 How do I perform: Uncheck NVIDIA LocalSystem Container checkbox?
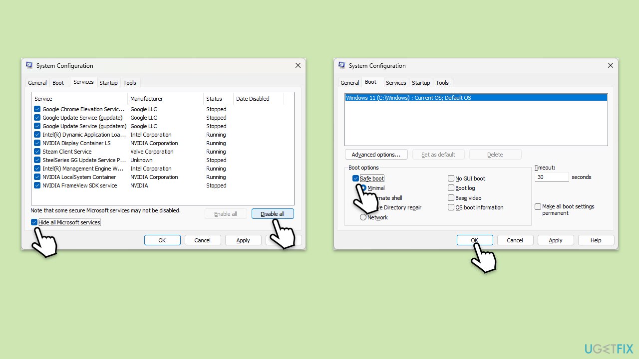click(x=37, y=177)
